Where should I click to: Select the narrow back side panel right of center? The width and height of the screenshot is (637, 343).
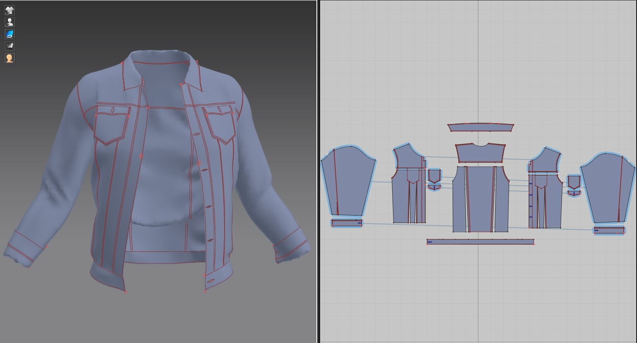point(502,199)
